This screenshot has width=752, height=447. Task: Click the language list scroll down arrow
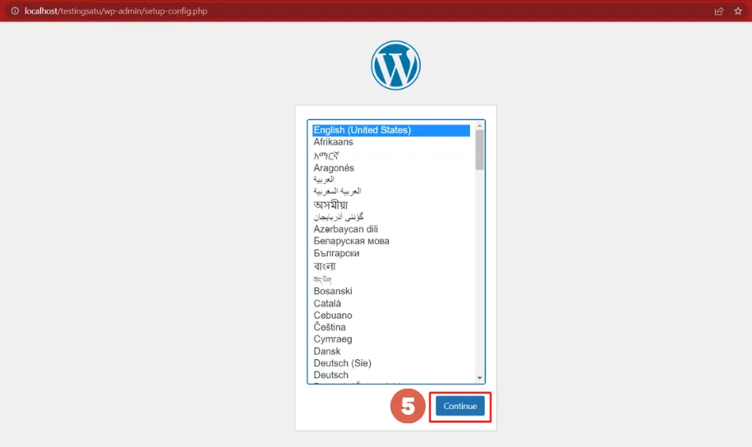[x=480, y=378]
